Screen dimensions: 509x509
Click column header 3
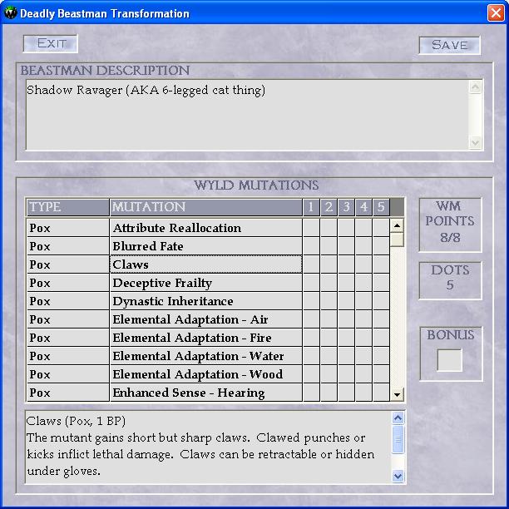click(346, 207)
